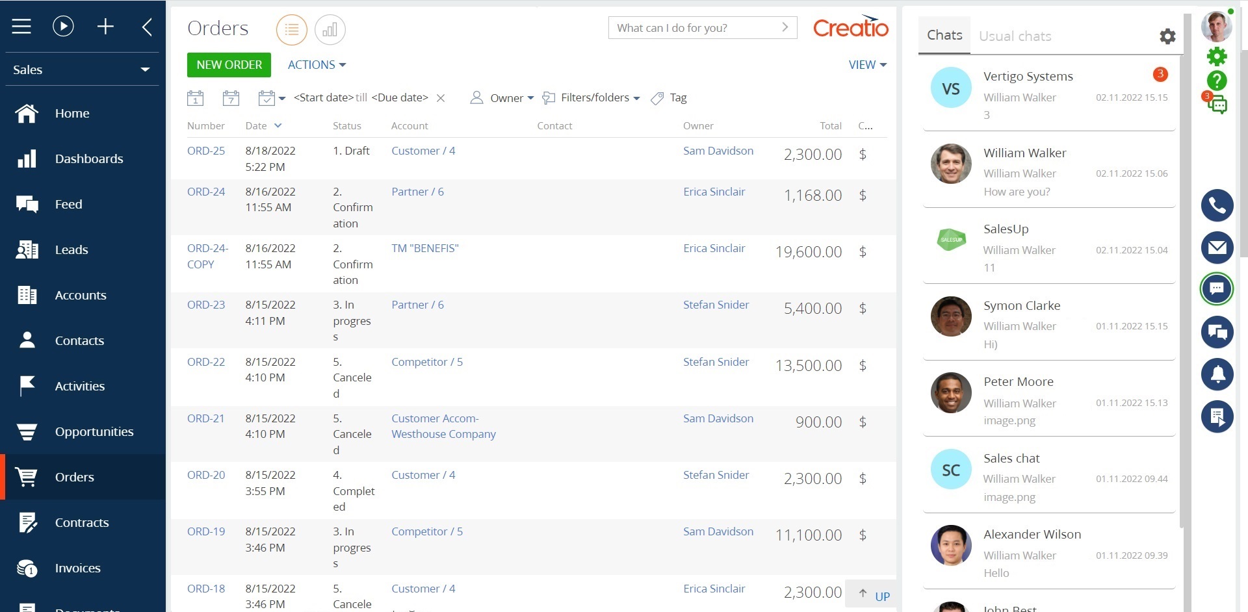This screenshot has width=1248, height=612.
Task: Open the CTI phone panel
Action: 1218,205
